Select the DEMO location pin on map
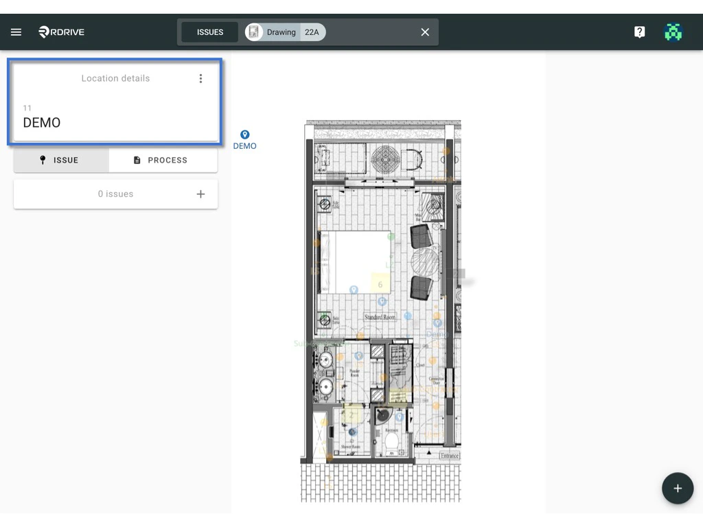Screen dimensions: 703x527 tap(245, 135)
